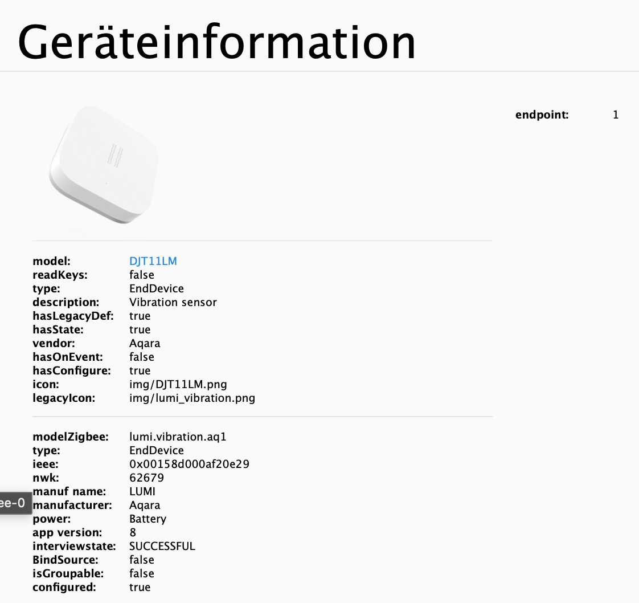Viewport: 639px width, 603px height.
Task: Select legacyIcon path img/lumi_vibration.png
Action: point(192,398)
